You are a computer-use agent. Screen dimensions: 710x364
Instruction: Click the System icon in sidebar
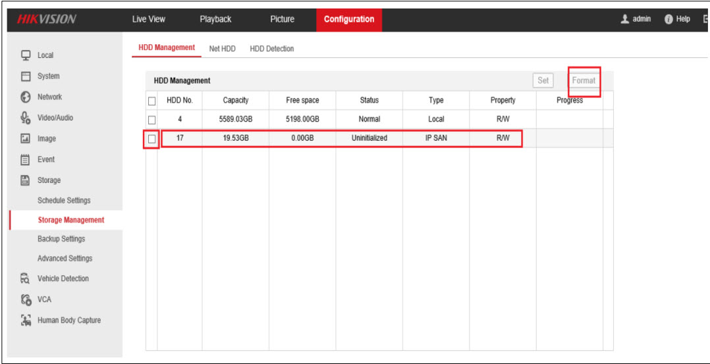tap(26, 76)
